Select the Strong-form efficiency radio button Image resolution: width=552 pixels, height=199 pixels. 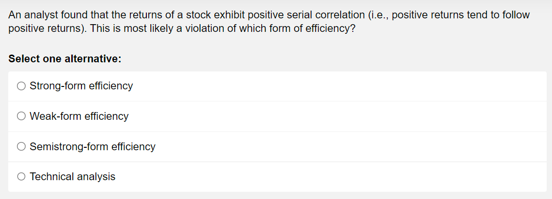21,86
